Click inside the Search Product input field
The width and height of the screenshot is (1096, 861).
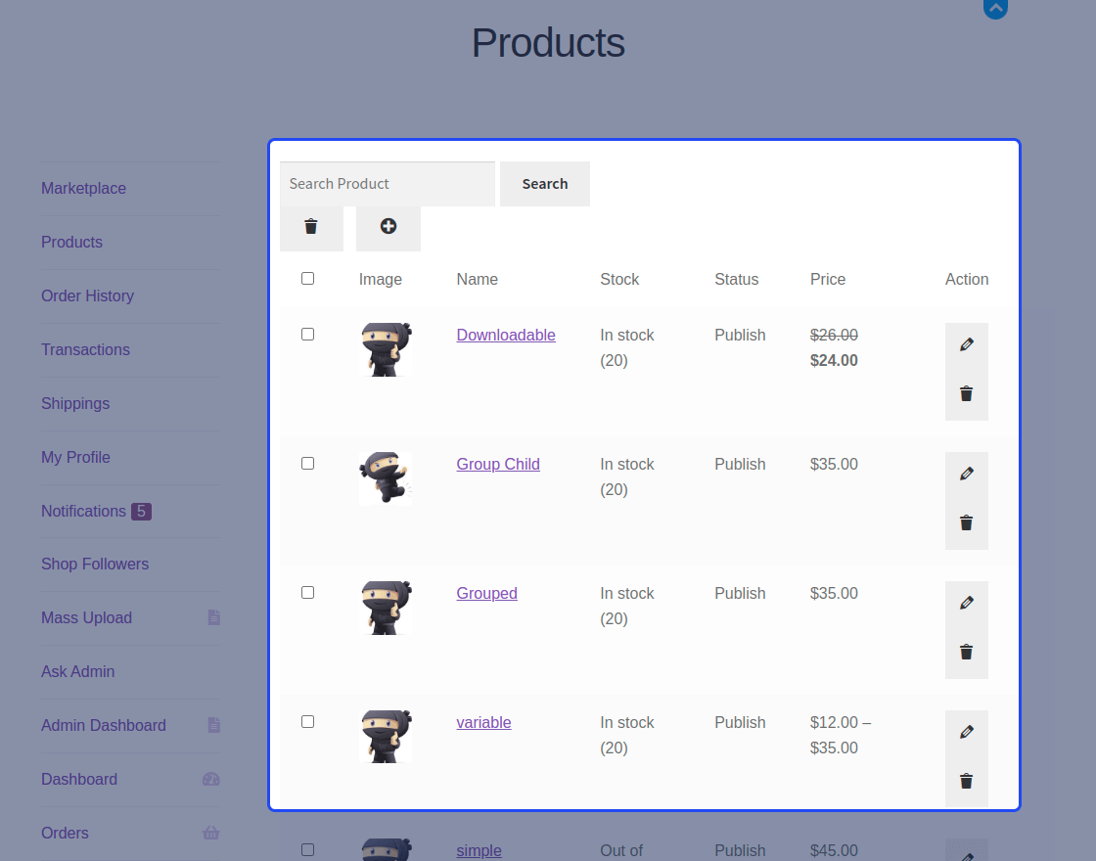387,183
